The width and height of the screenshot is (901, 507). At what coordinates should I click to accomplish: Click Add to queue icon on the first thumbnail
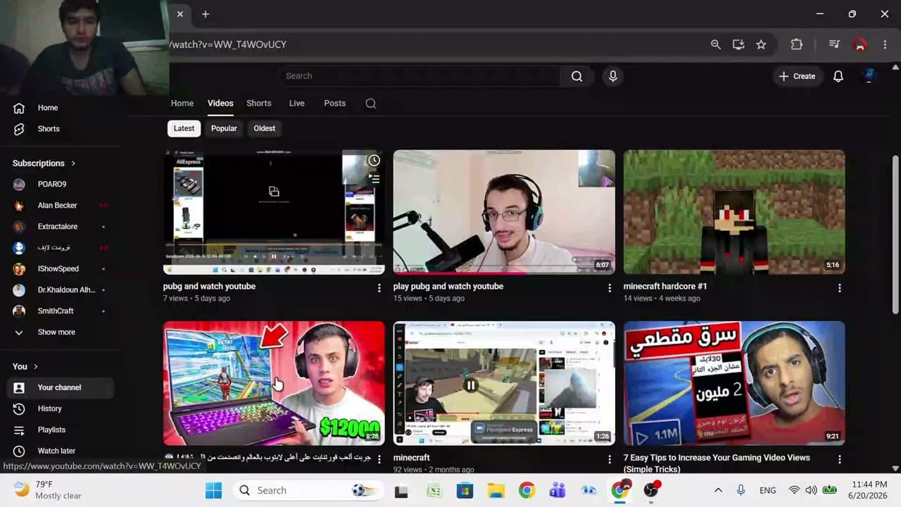click(x=374, y=179)
